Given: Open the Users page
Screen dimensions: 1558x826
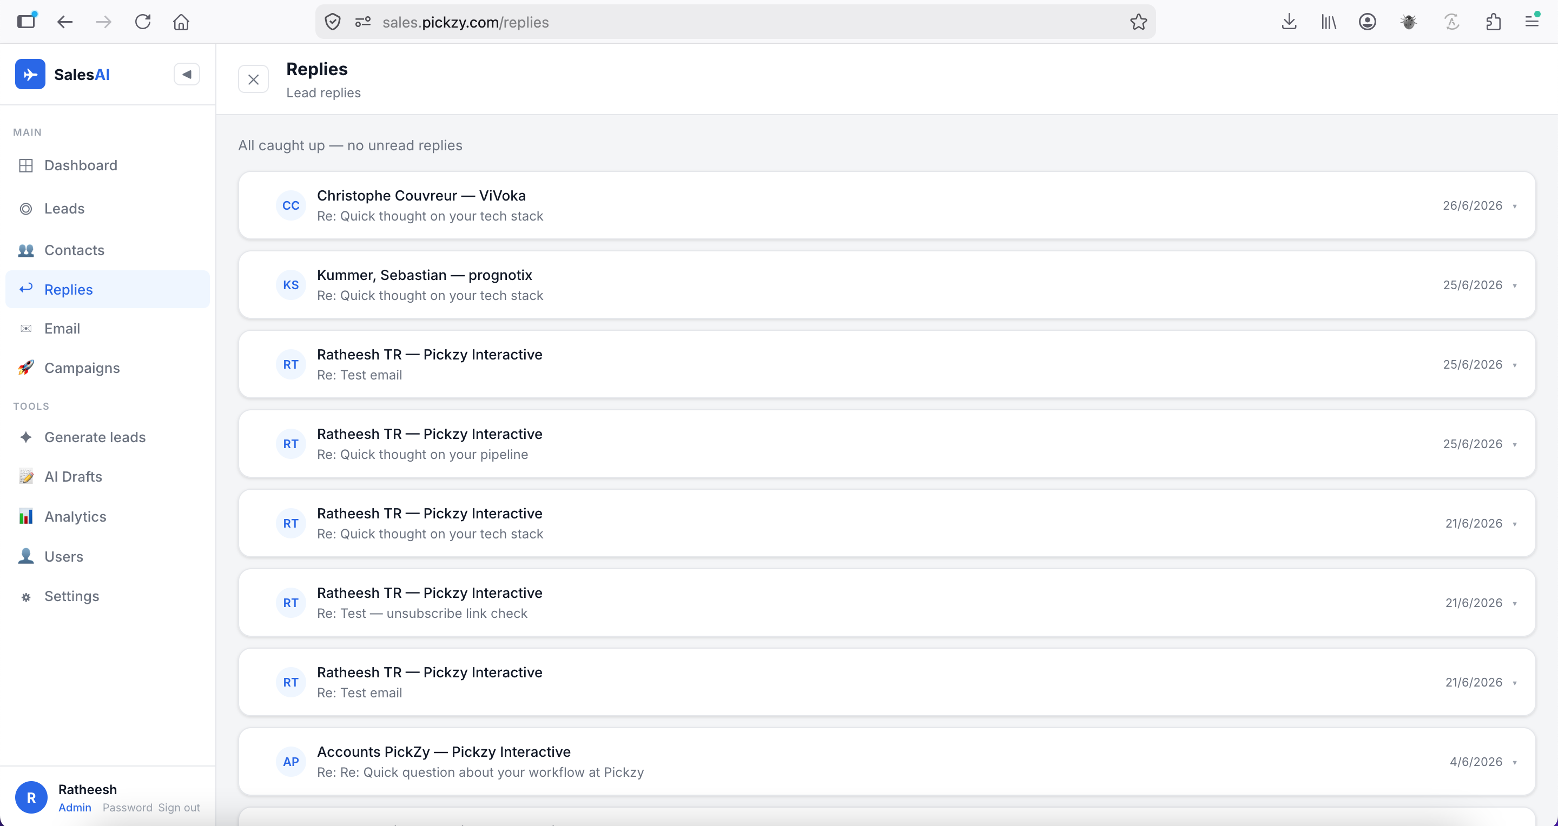Looking at the screenshot, I should [x=108, y=556].
